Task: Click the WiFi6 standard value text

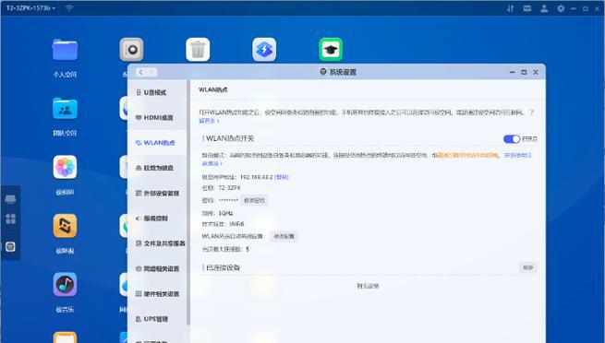Action: pyautogui.click(x=236, y=224)
